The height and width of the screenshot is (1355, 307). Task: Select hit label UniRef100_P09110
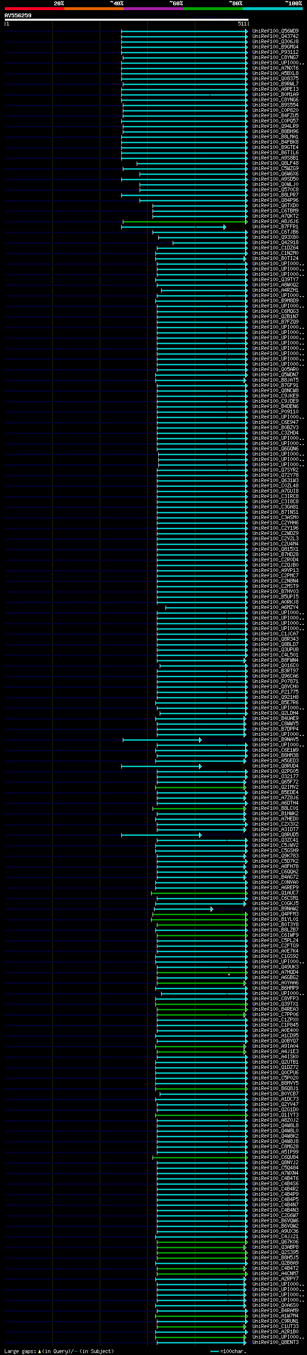point(275,412)
